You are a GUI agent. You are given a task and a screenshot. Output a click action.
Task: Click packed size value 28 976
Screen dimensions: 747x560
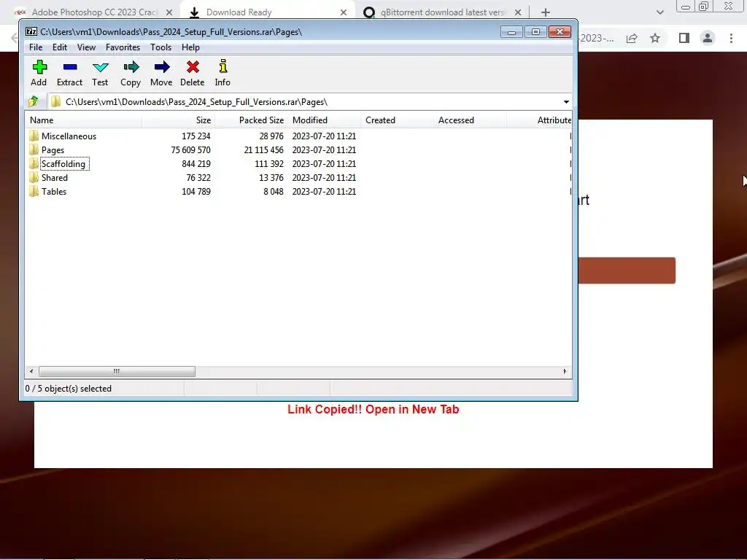(x=271, y=136)
